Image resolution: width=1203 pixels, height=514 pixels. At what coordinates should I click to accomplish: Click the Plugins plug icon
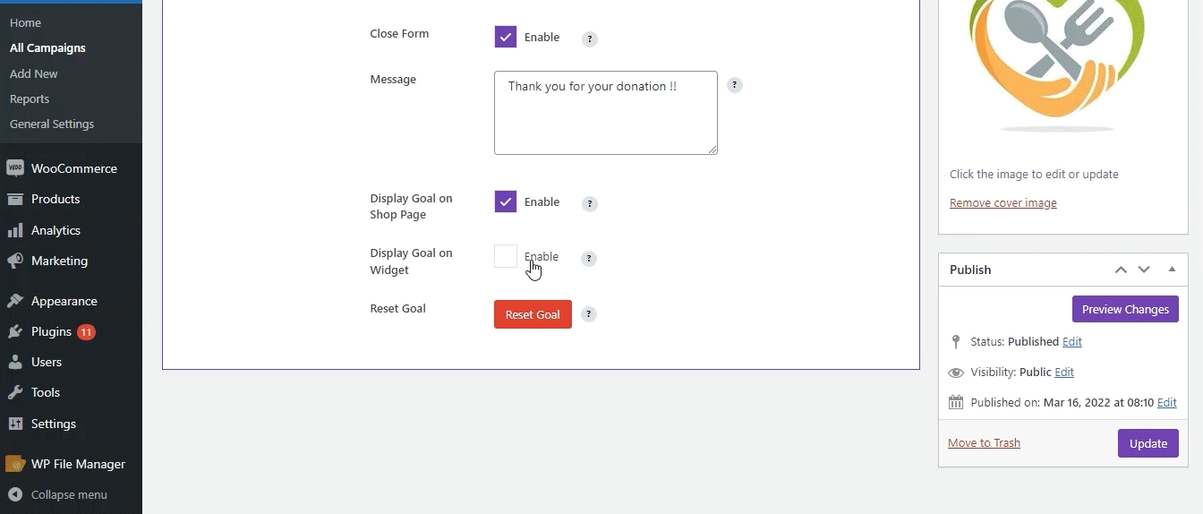coord(14,331)
